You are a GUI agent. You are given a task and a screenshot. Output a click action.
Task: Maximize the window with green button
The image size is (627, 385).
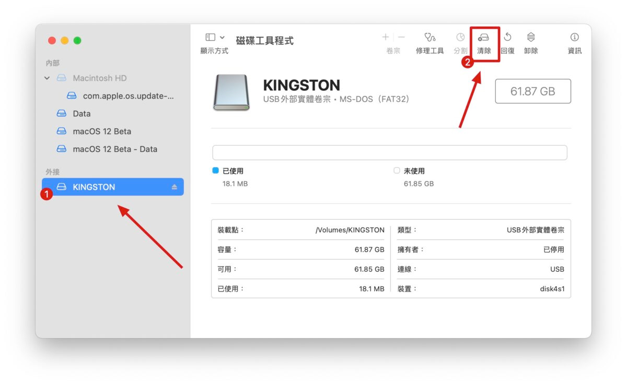point(77,41)
